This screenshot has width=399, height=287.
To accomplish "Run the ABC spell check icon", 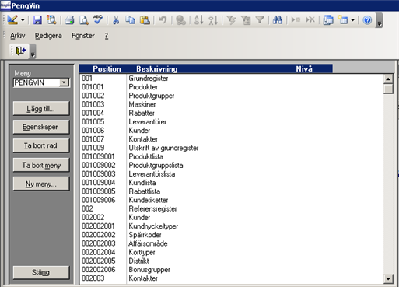I will (98, 20).
